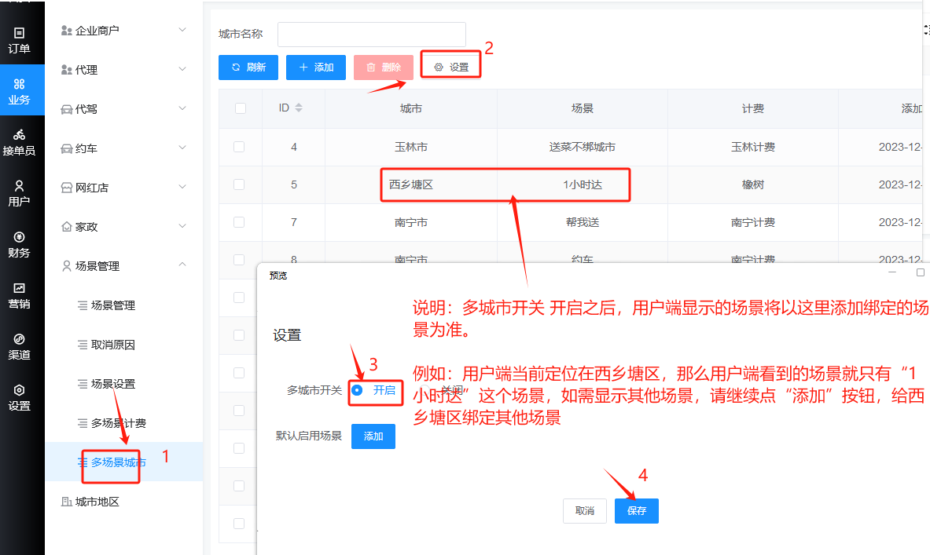The width and height of the screenshot is (930, 555).
Task: Click the 帮我送 scene cell
Action: click(x=582, y=222)
